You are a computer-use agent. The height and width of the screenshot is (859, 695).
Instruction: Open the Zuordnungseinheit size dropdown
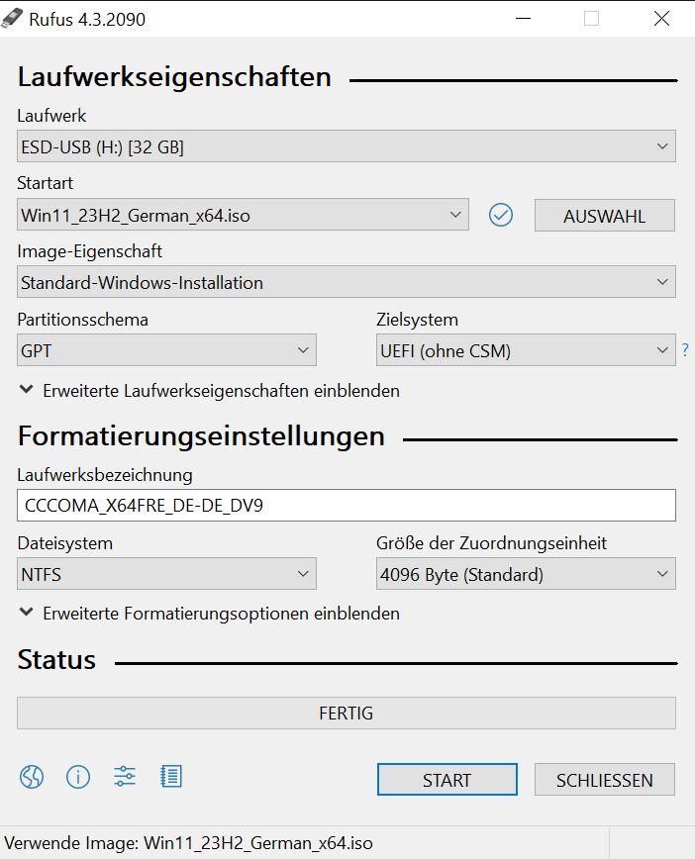pos(526,574)
